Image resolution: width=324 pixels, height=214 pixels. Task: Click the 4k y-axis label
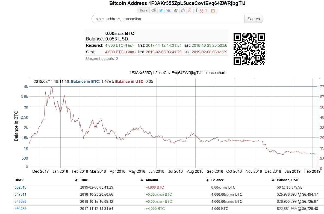[26, 87]
